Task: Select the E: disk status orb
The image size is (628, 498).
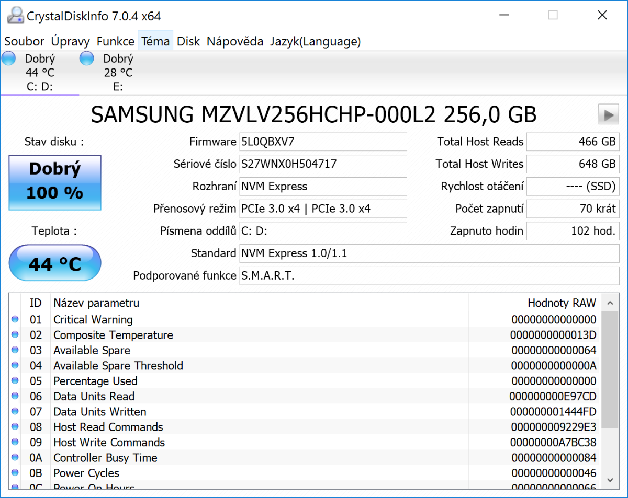Action: [x=86, y=59]
